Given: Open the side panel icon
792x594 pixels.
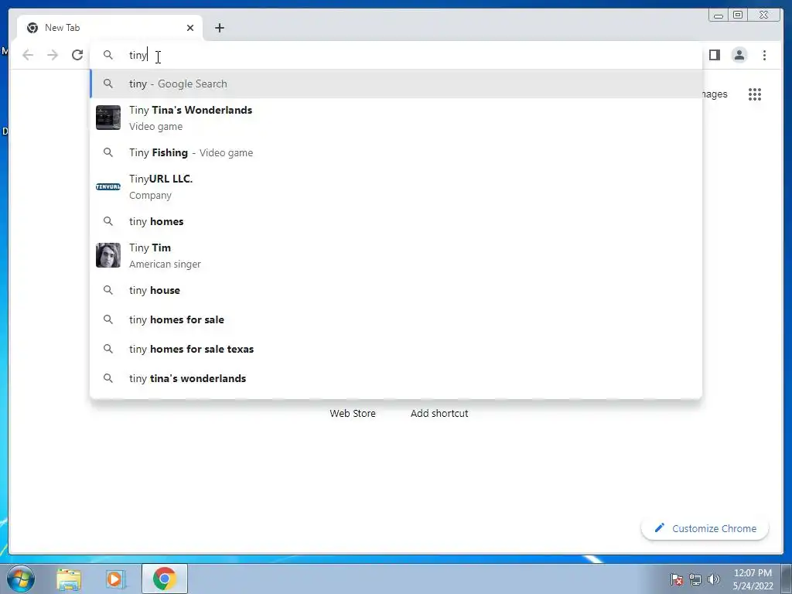Looking at the screenshot, I should pyautogui.click(x=714, y=55).
